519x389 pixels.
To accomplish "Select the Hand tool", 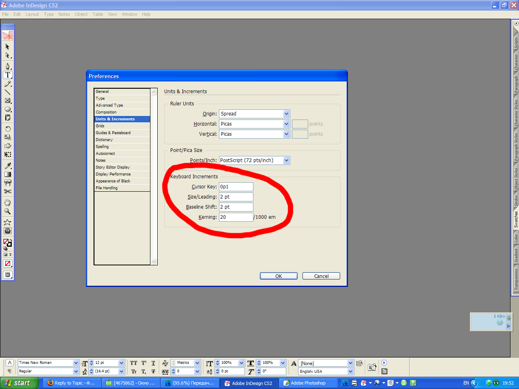I will coord(8,202).
